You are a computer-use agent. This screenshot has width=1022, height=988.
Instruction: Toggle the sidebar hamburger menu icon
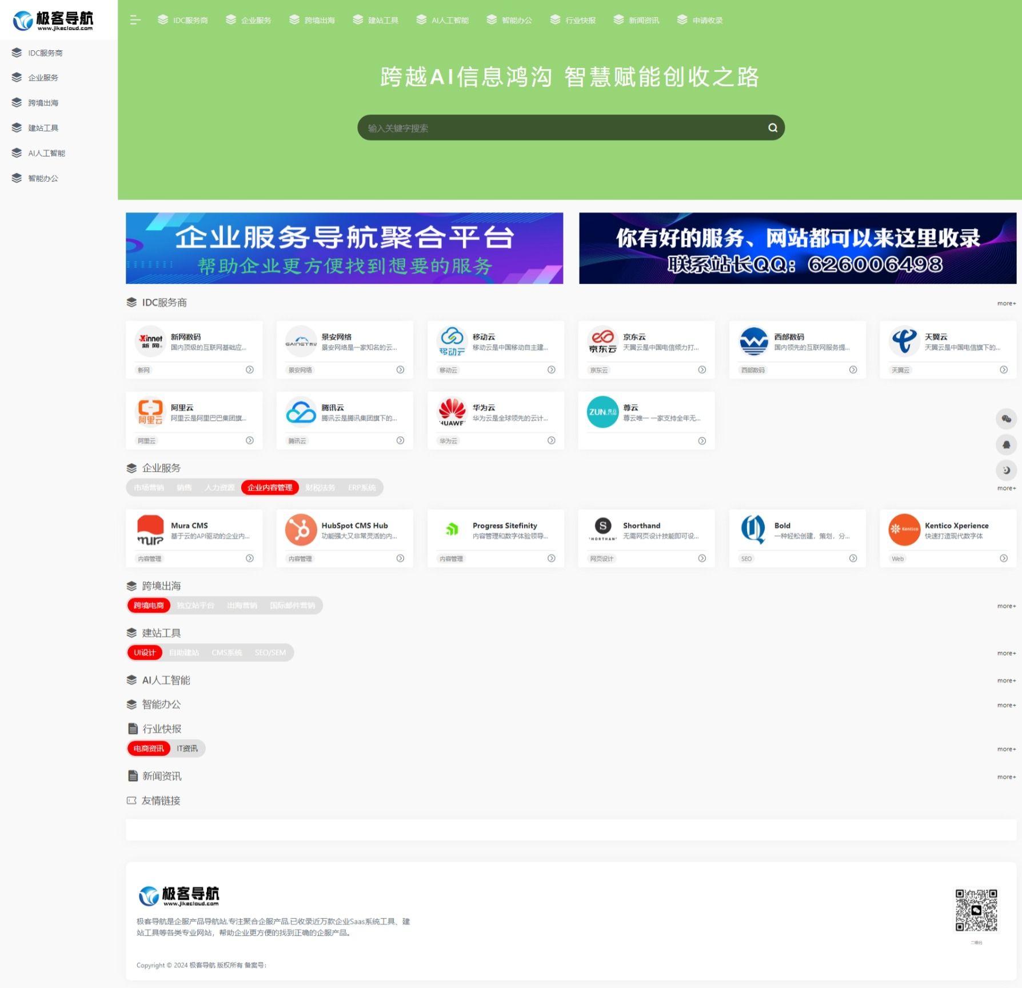(135, 20)
